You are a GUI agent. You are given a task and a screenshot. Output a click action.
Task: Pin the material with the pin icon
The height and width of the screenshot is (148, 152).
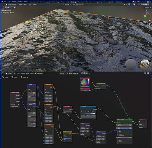pyautogui.click(x=90, y=73)
